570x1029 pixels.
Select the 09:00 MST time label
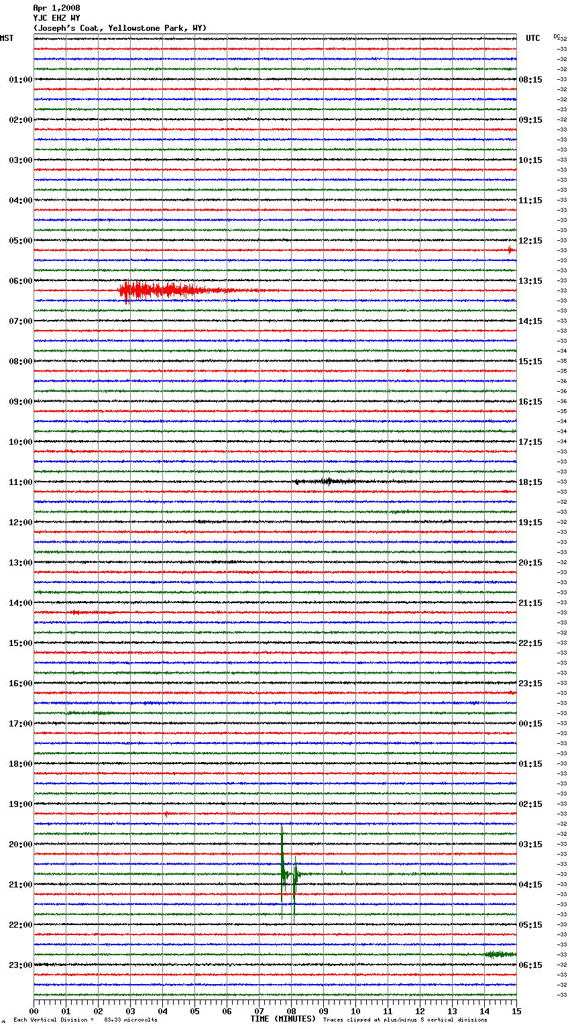[x=21, y=402]
